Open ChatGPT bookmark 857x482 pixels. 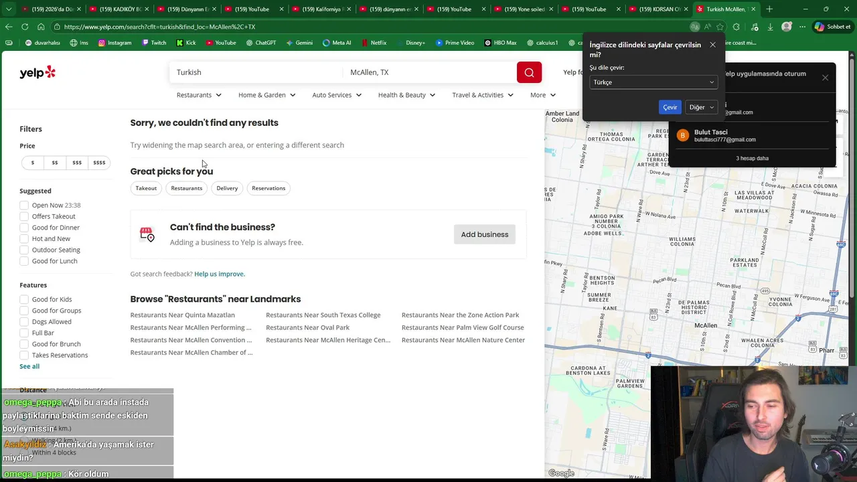coord(261,43)
